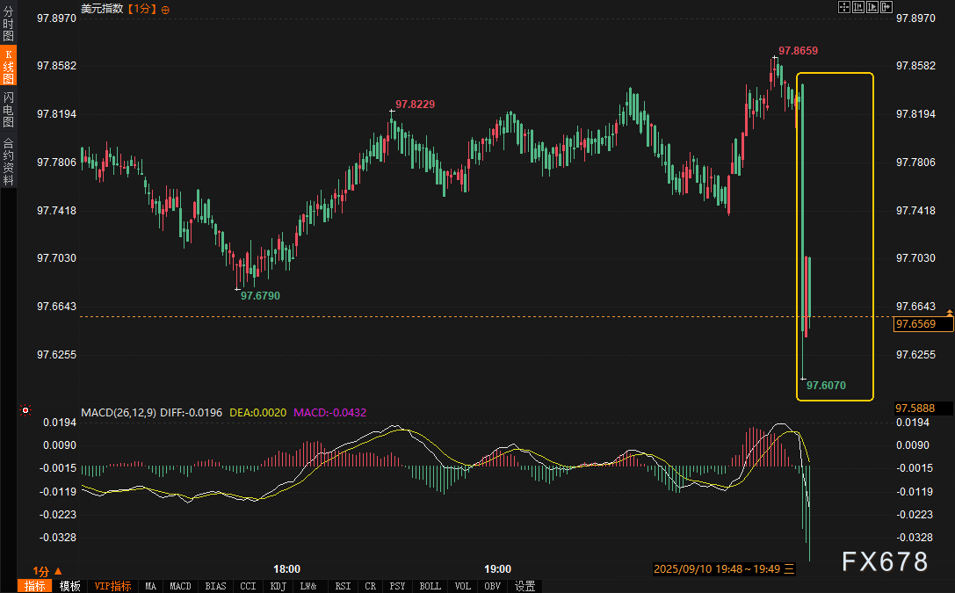Click the 1分 label in chart title

(141, 9)
